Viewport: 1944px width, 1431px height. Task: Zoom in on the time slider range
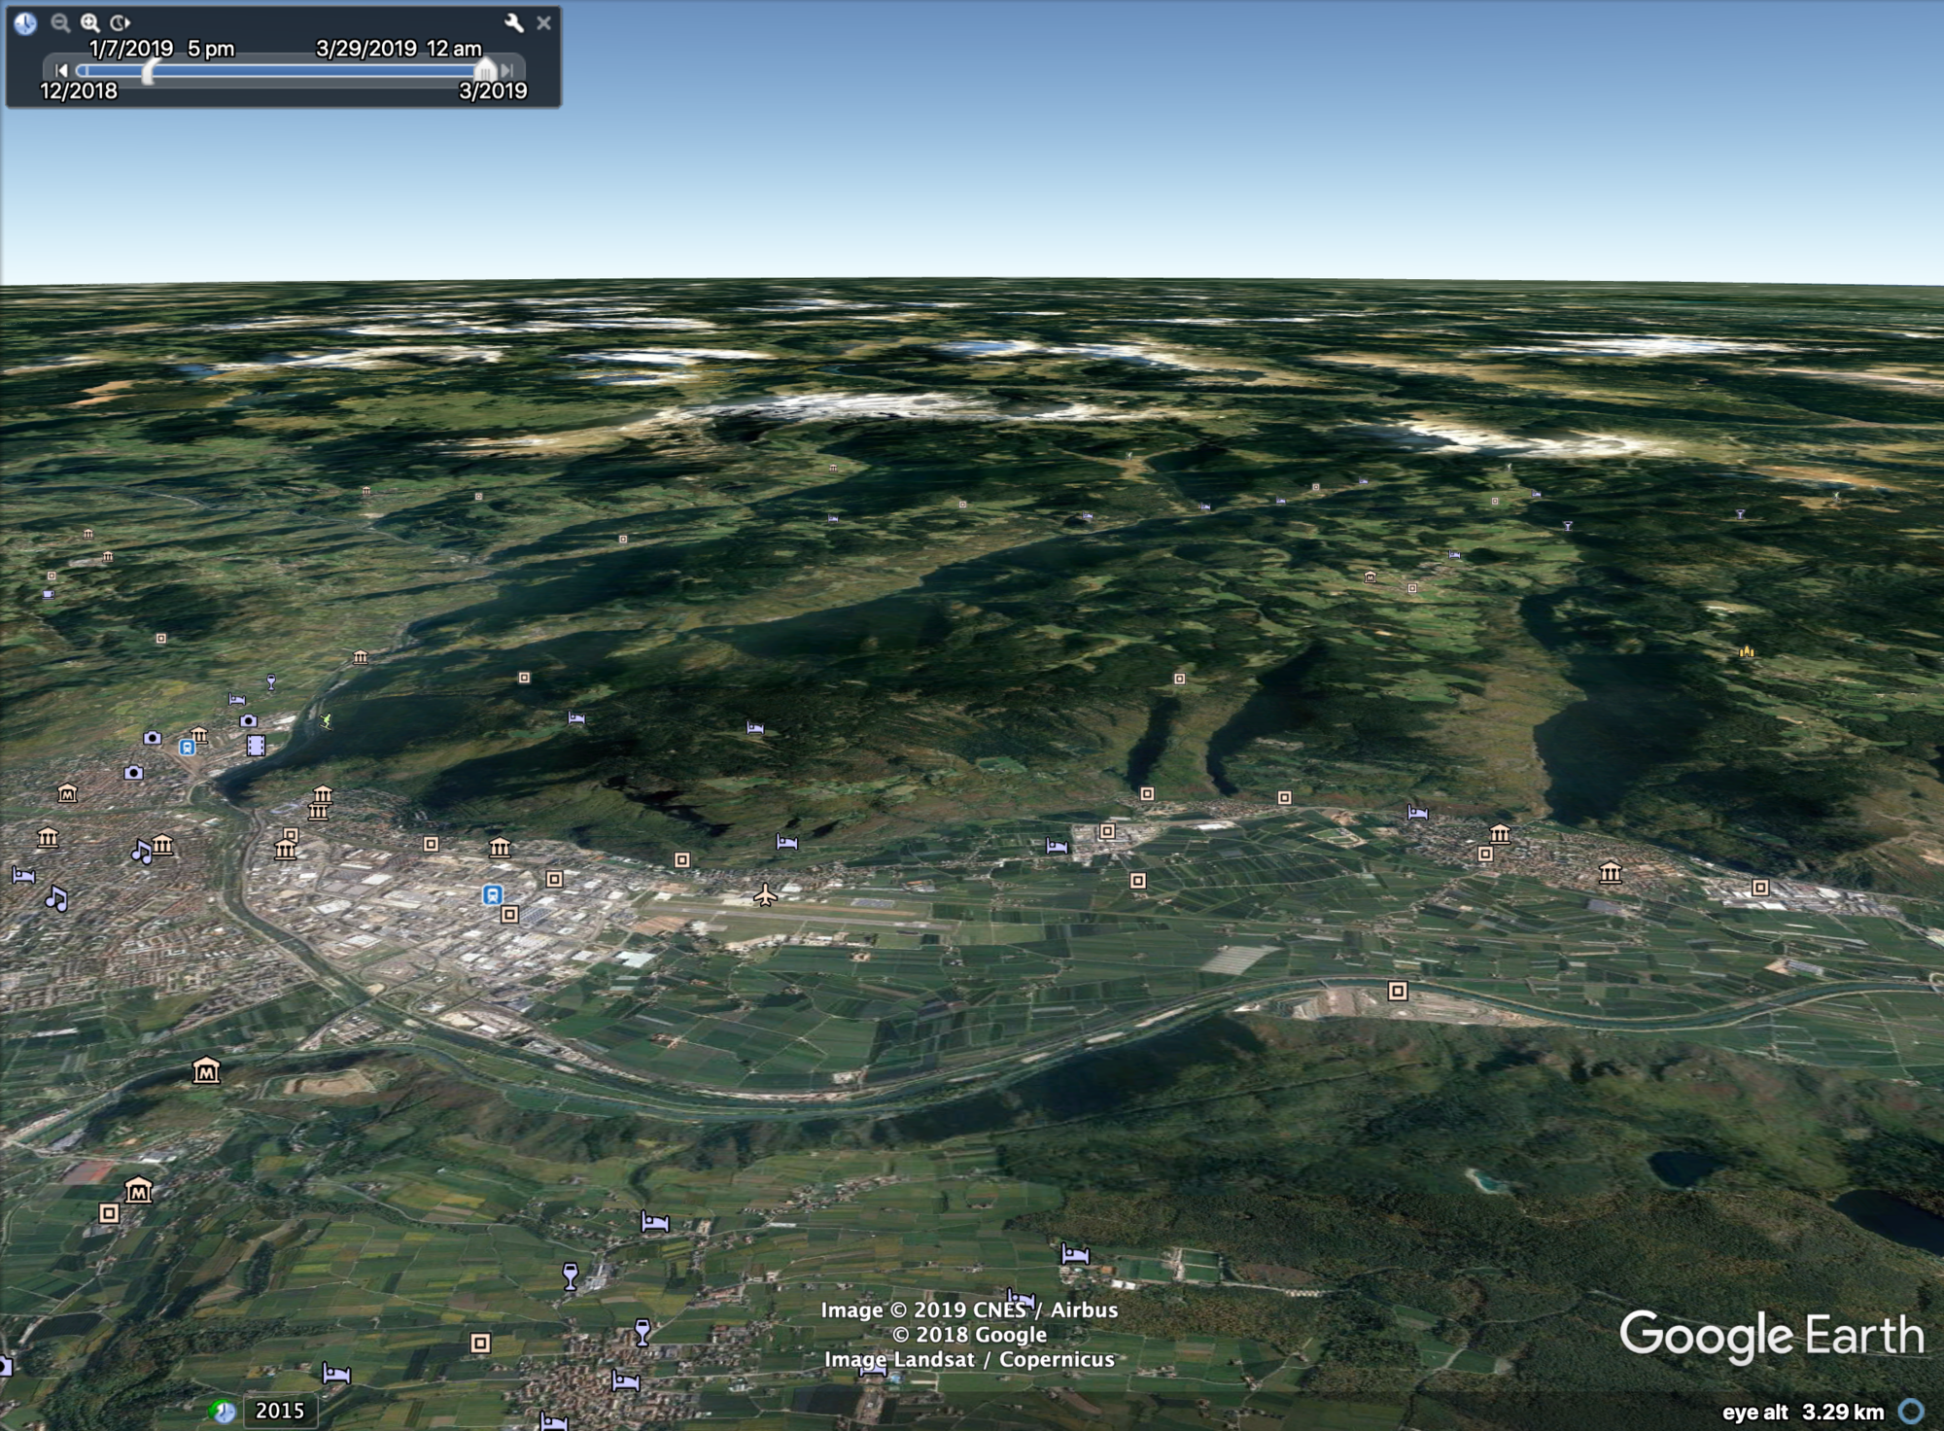(x=90, y=23)
